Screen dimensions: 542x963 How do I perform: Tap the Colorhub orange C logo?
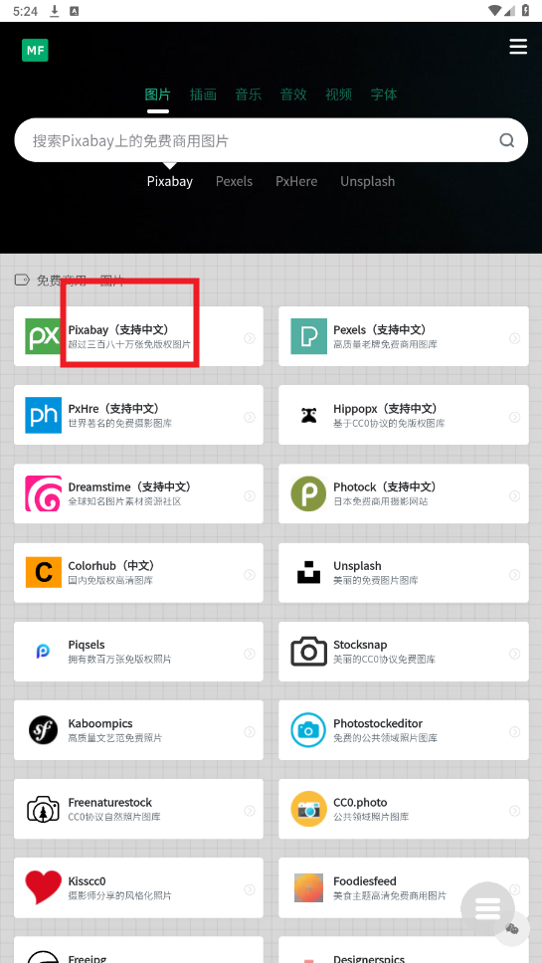[x=43, y=572]
